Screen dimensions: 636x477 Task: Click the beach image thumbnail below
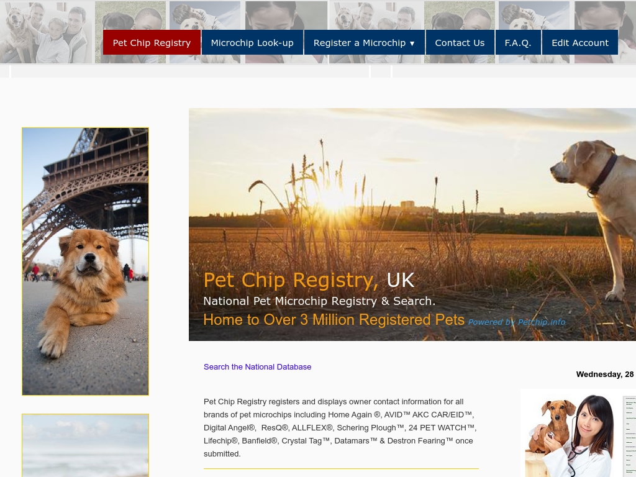click(85, 445)
